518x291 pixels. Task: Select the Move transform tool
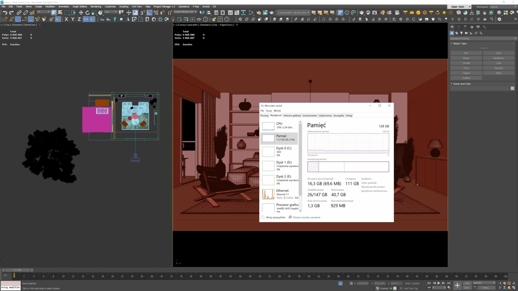[81, 12]
